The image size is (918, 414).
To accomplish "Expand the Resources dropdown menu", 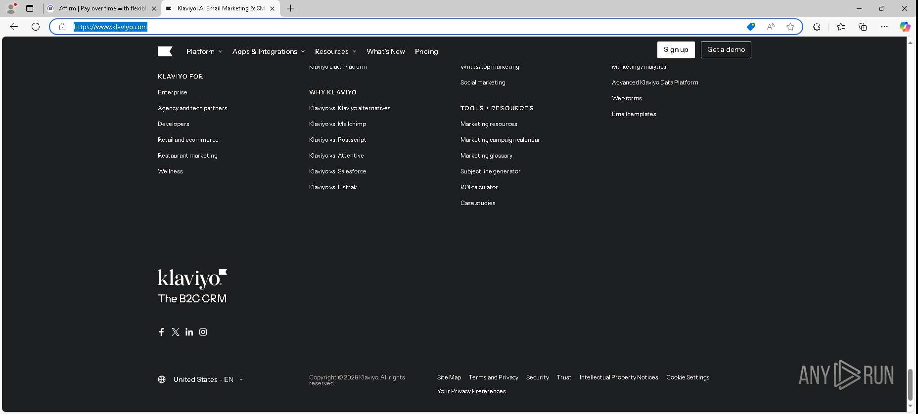I will pos(335,51).
